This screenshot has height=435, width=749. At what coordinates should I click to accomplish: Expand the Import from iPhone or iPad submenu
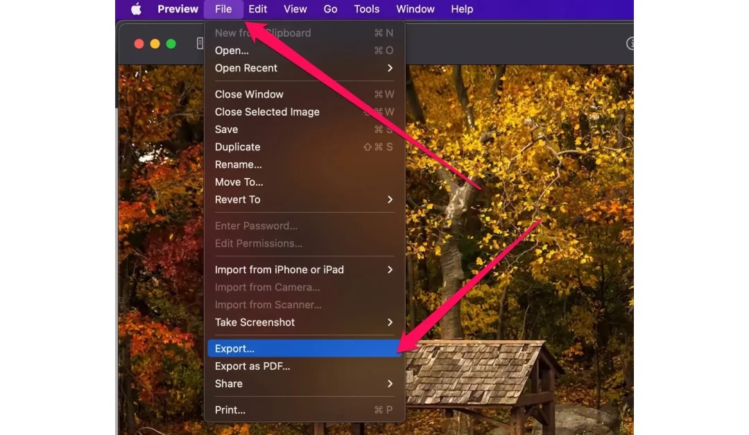279,269
